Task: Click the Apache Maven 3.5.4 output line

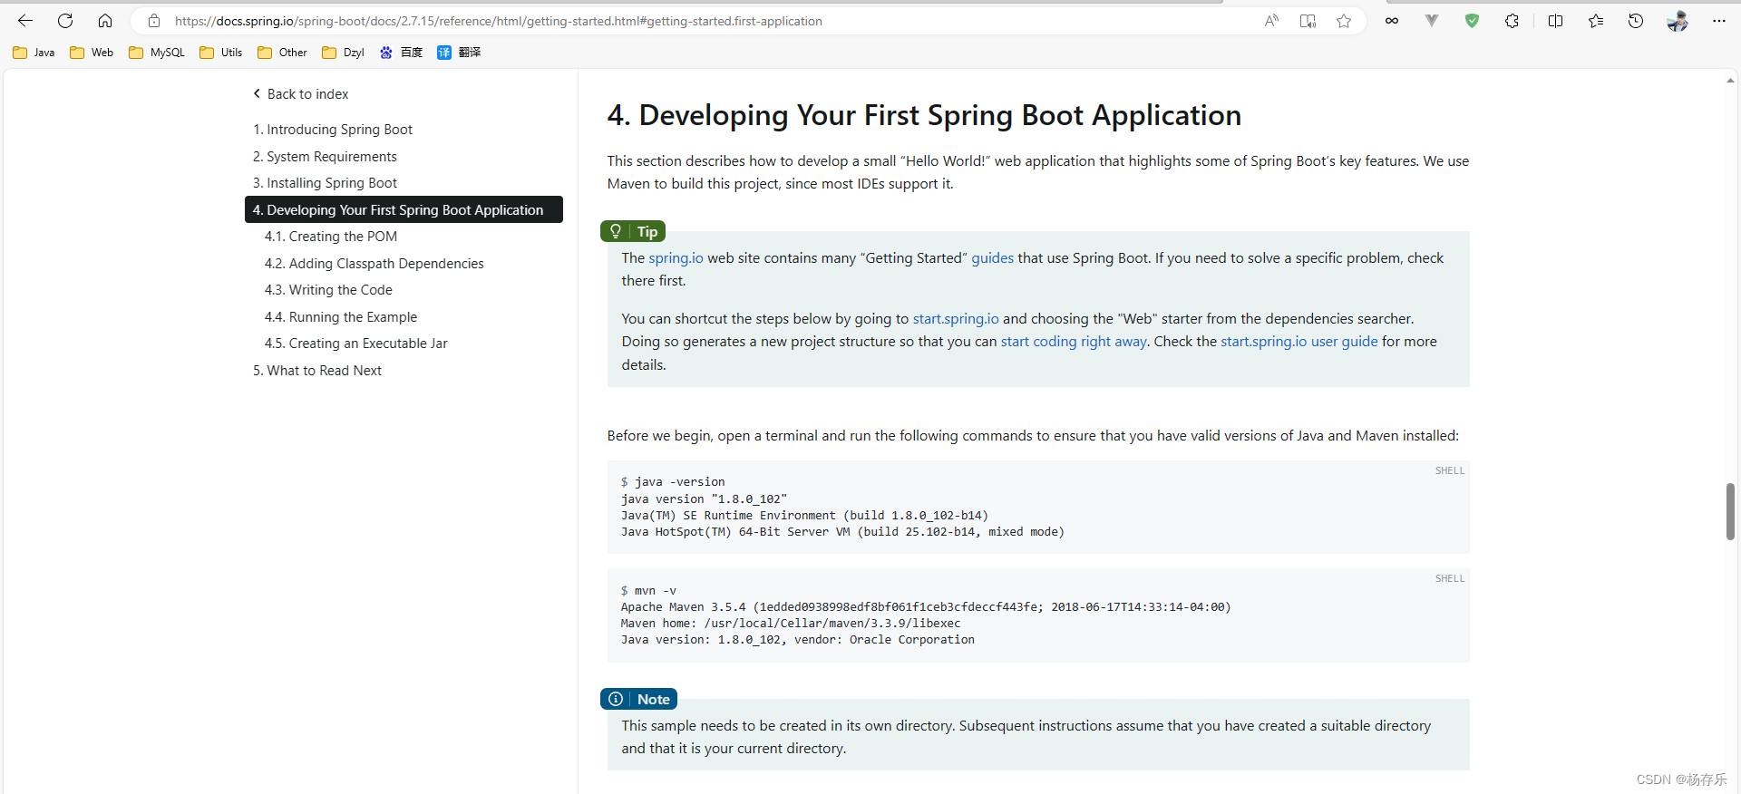Action: [x=925, y=607]
